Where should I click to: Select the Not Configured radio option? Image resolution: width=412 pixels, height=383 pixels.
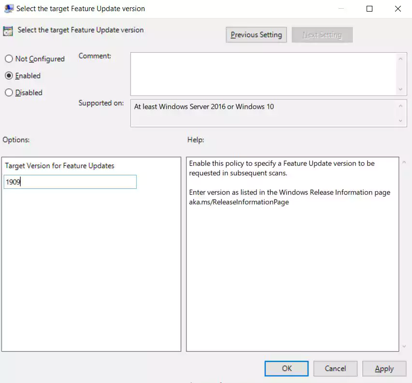[x=9, y=58]
